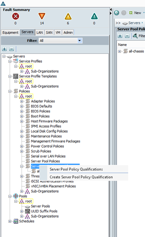Collapse the Pools node

[x=10, y=196]
